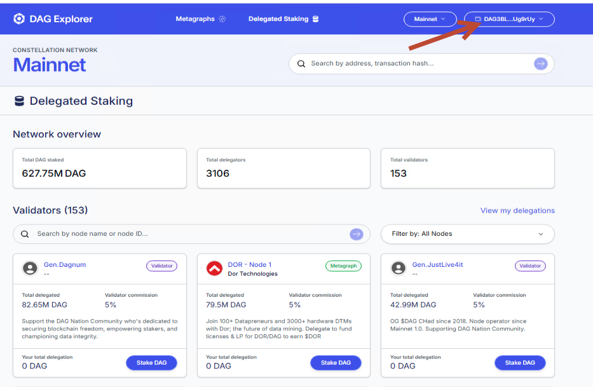The width and height of the screenshot is (593, 387).
Task: Click the Total validators value 153
Action: (399, 173)
